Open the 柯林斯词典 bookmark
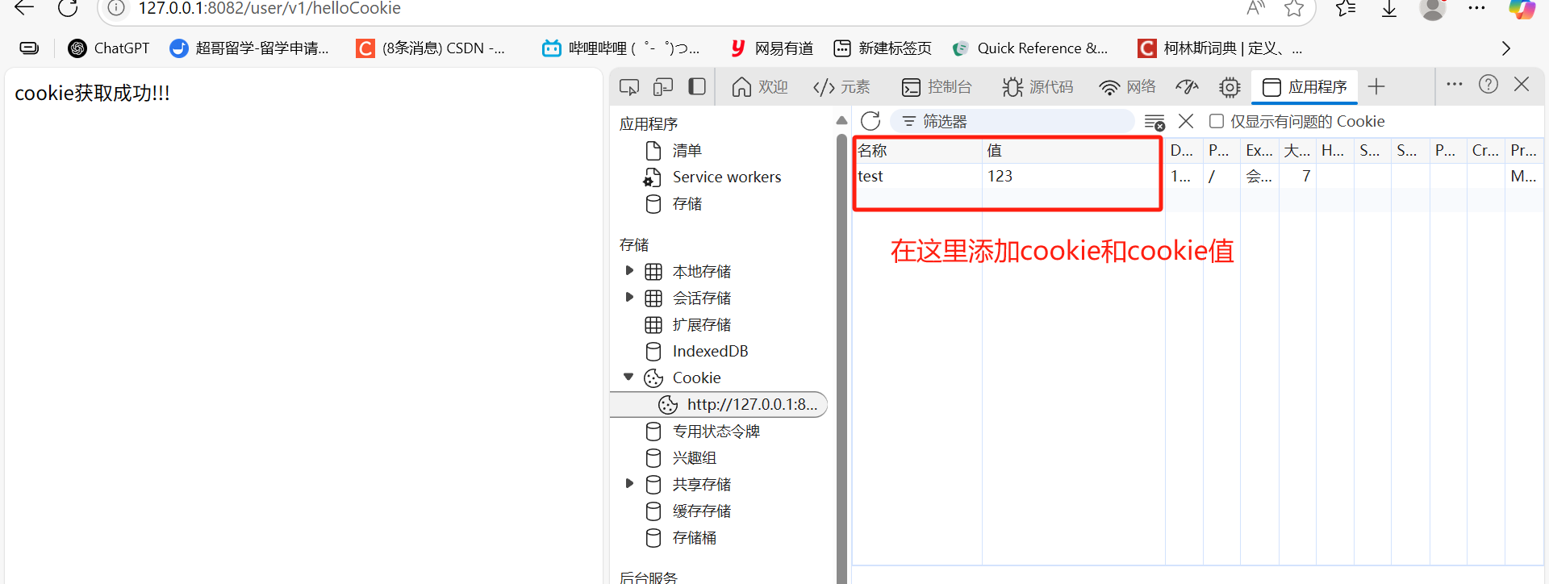1549x584 pixels. point(1220,48)
